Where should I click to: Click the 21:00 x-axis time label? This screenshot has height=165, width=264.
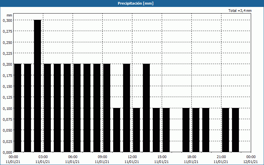pyautogui.click(x=221, y=157)
